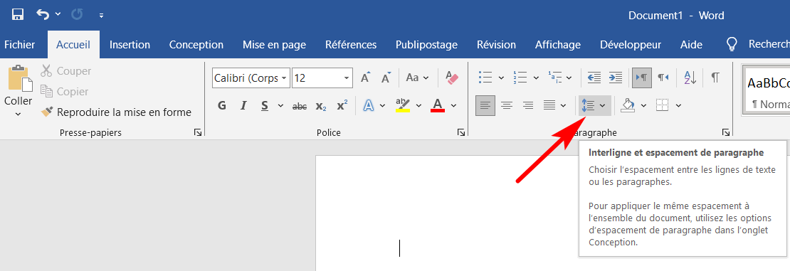The height and width of the screenshot is (271, 790).
Task: Undo the last action
Action: [43, 15]
